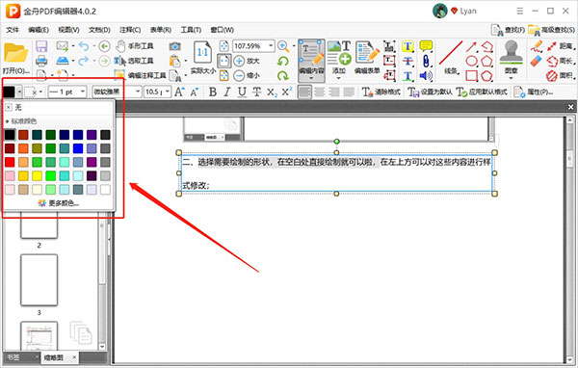
Task: Select page 3 thumbnail
Action: pyautogui.click(x=39, y=280)
